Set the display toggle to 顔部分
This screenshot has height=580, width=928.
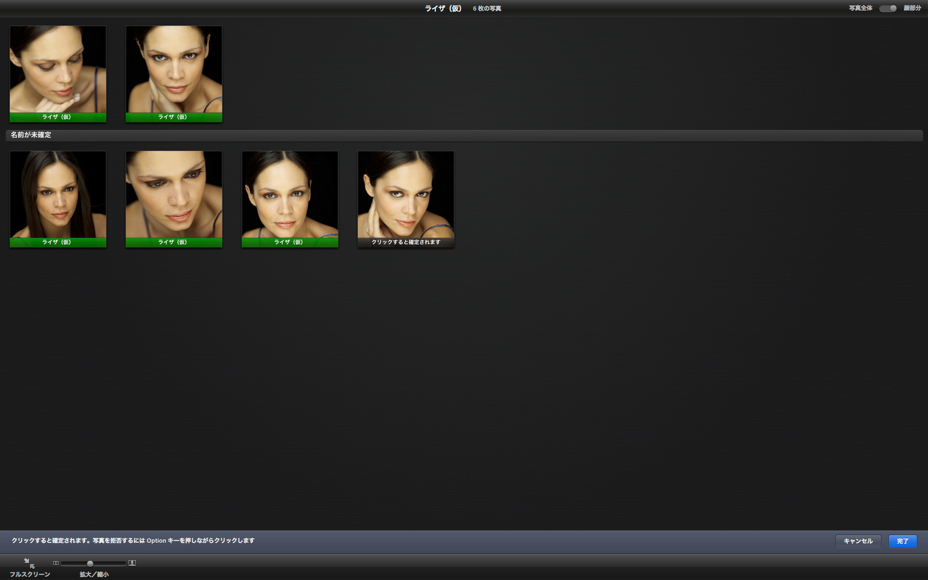click(892, 8)
